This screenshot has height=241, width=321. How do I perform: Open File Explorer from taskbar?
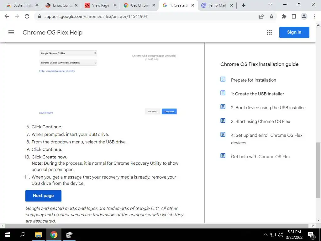pyautogui.click(x=38, y=235)
